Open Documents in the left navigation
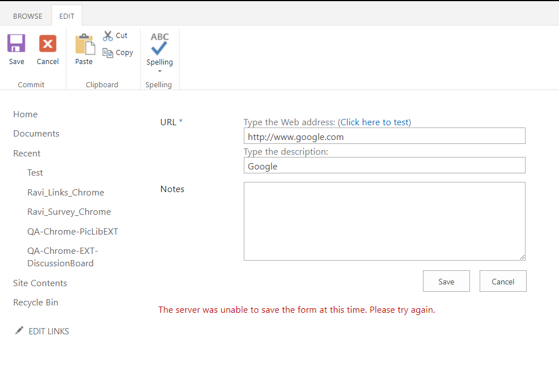The width and height of the screenshot is (559, 370). 36,134
